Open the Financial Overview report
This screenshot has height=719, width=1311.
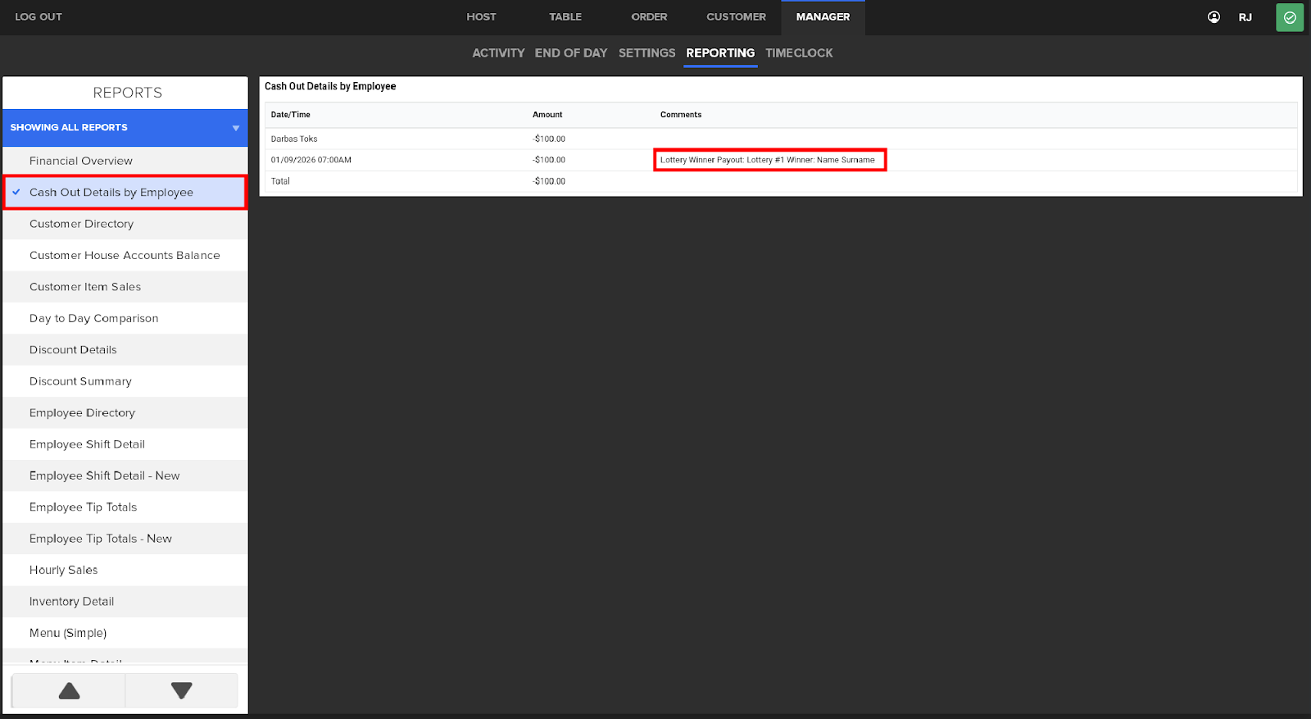click(x=81, y=162)
